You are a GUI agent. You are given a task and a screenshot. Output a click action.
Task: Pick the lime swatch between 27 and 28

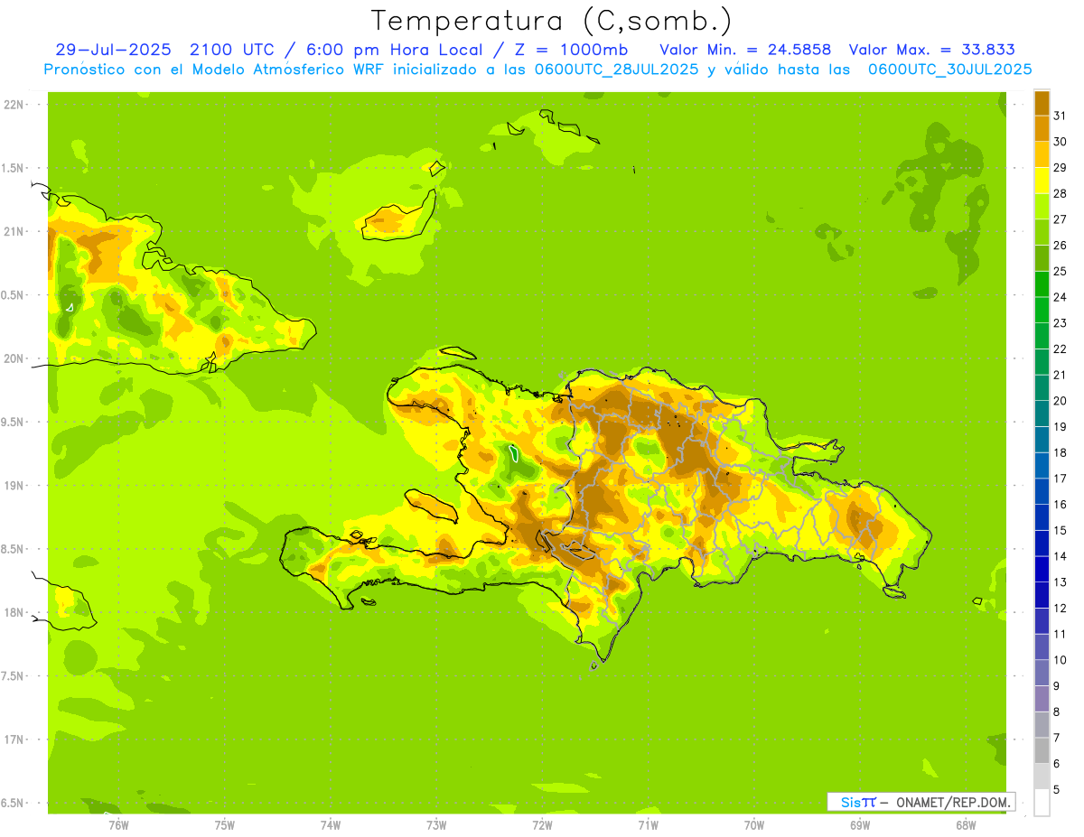[x=1042, y=206]
